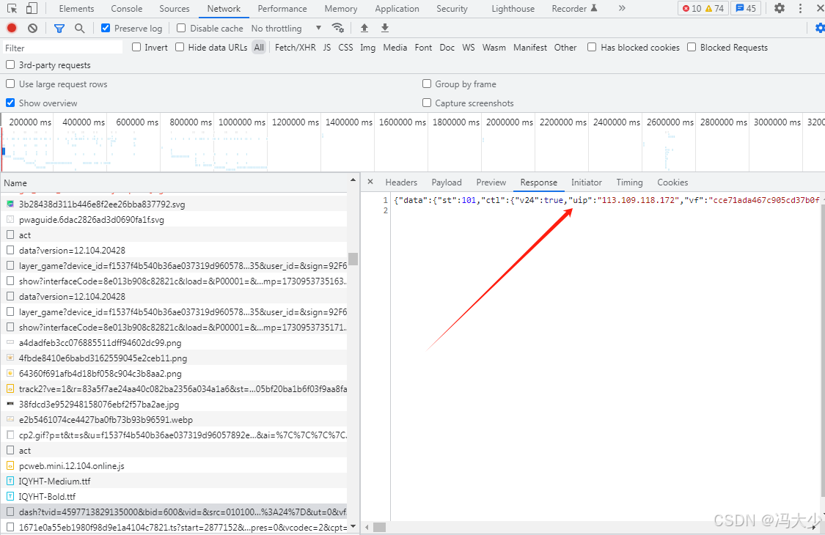This screenshot has width=825, height=535.
Task: Check the Invert filter option
Action: pyautogui.click(x=137, y=48)
